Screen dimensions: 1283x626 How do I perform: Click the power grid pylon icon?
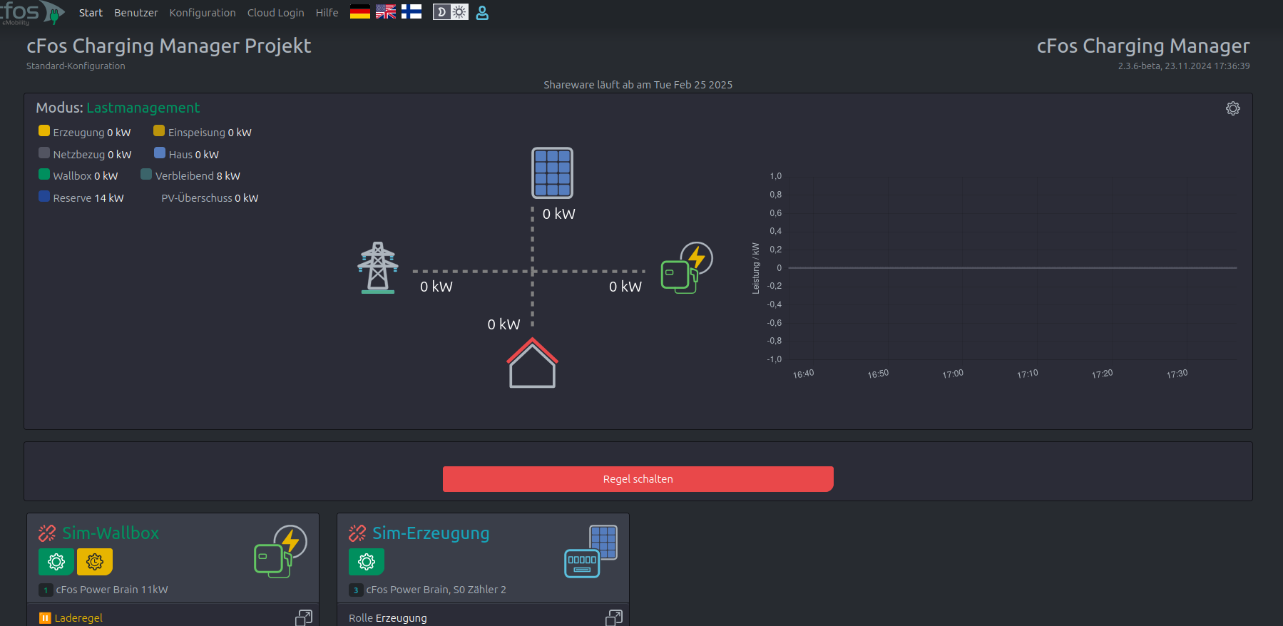[x=378, y=268]
